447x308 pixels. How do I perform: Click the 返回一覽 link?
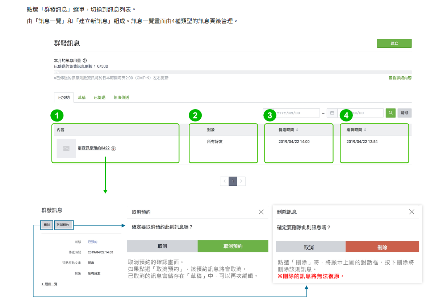pos(51,284)
